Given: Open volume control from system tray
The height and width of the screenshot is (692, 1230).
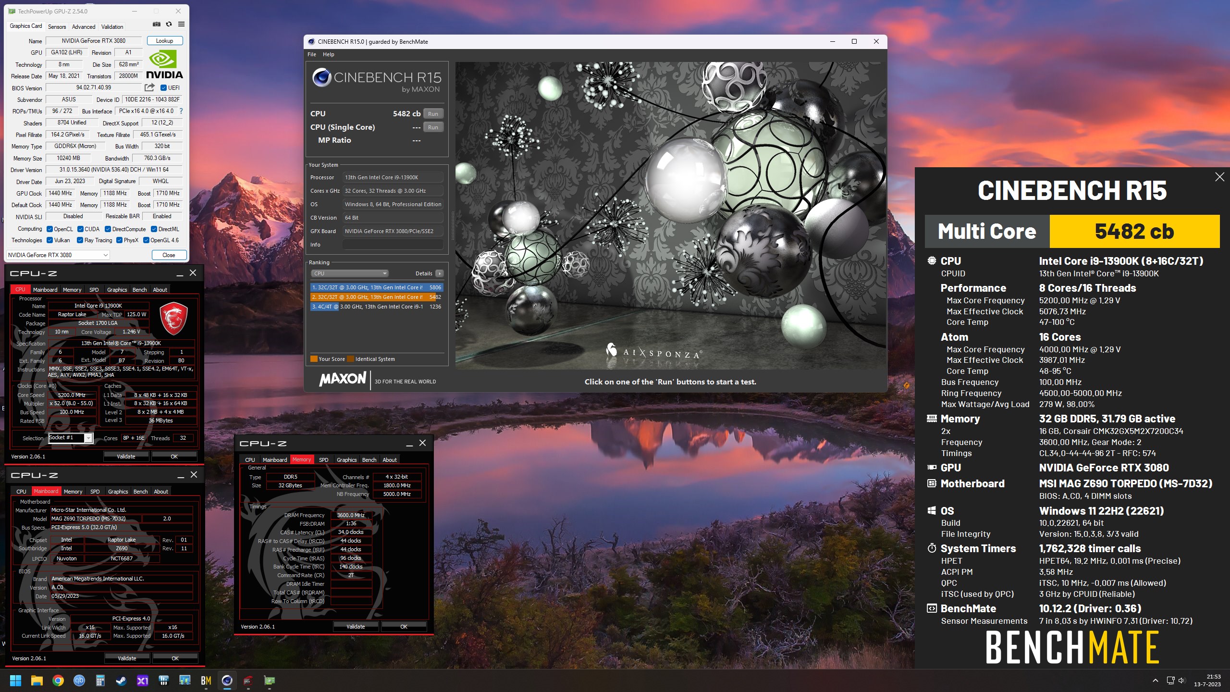Looking at the screenshot, I should 1182,680.
